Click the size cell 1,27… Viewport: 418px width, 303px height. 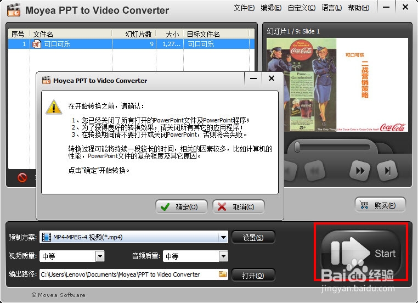pos(171,44)
